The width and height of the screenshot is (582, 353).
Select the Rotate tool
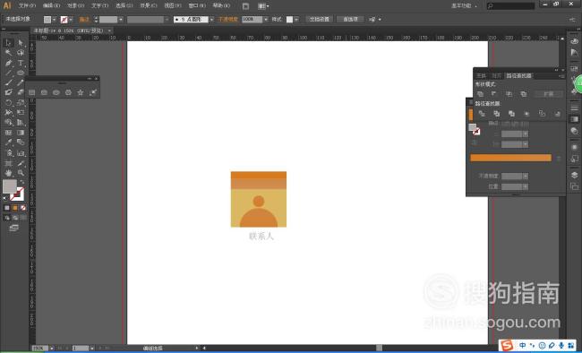point(8,102)
